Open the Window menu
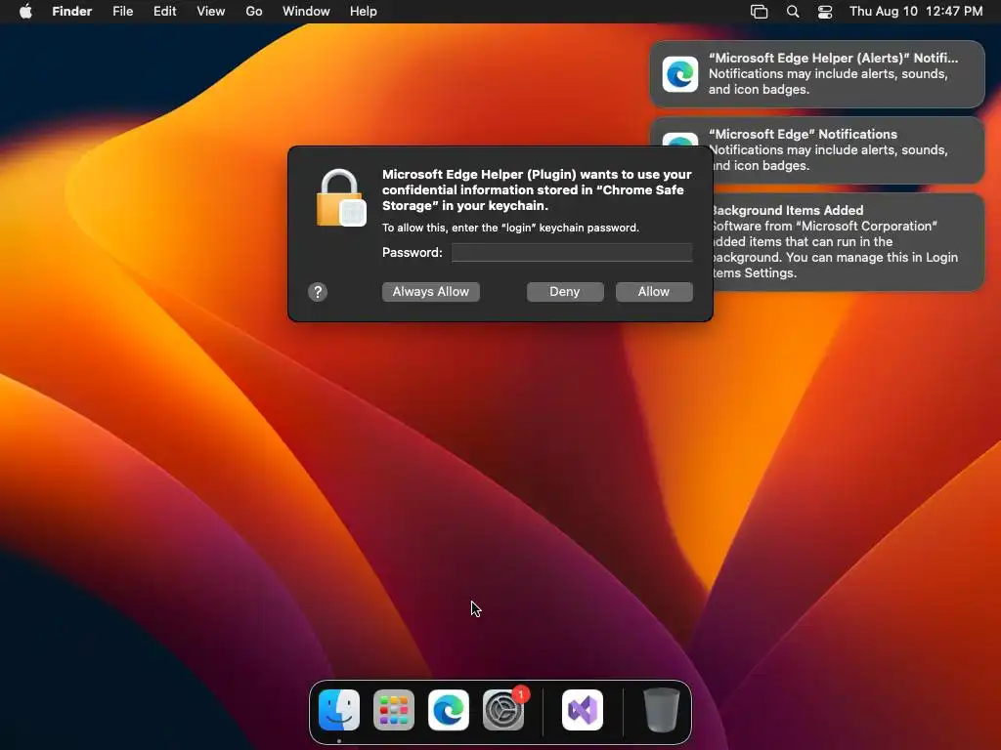This screenshot has width=1001, height=750. click(306, 12)
